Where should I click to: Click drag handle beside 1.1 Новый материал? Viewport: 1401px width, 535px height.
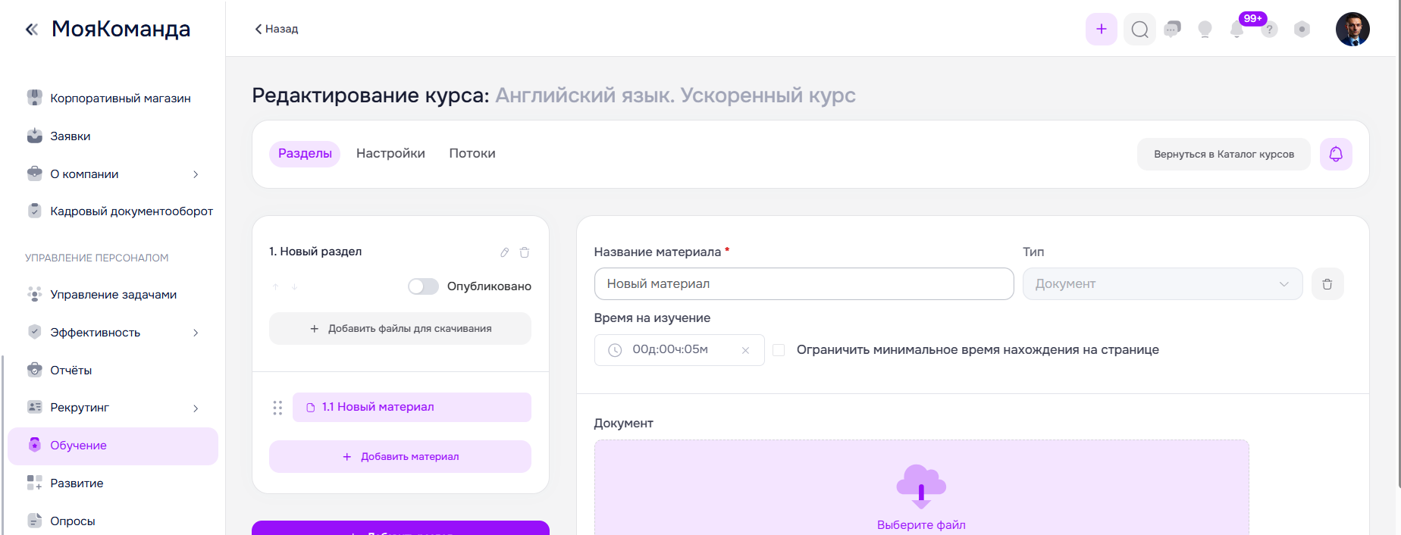(277, 408)
